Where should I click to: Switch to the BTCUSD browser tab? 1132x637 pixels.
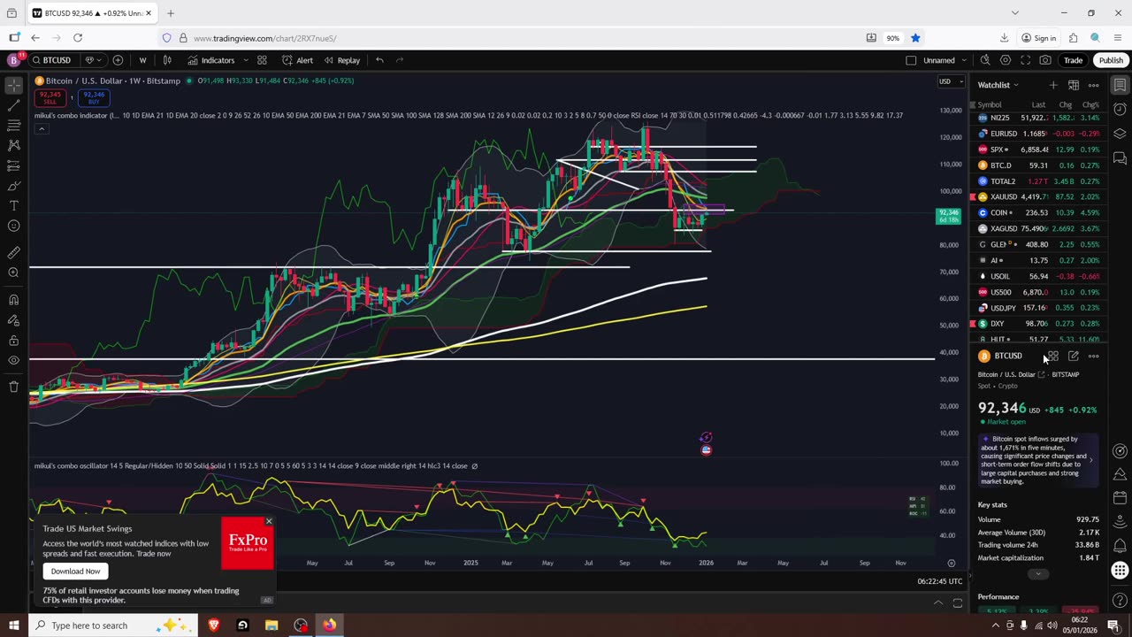click(x=91, y=13)
